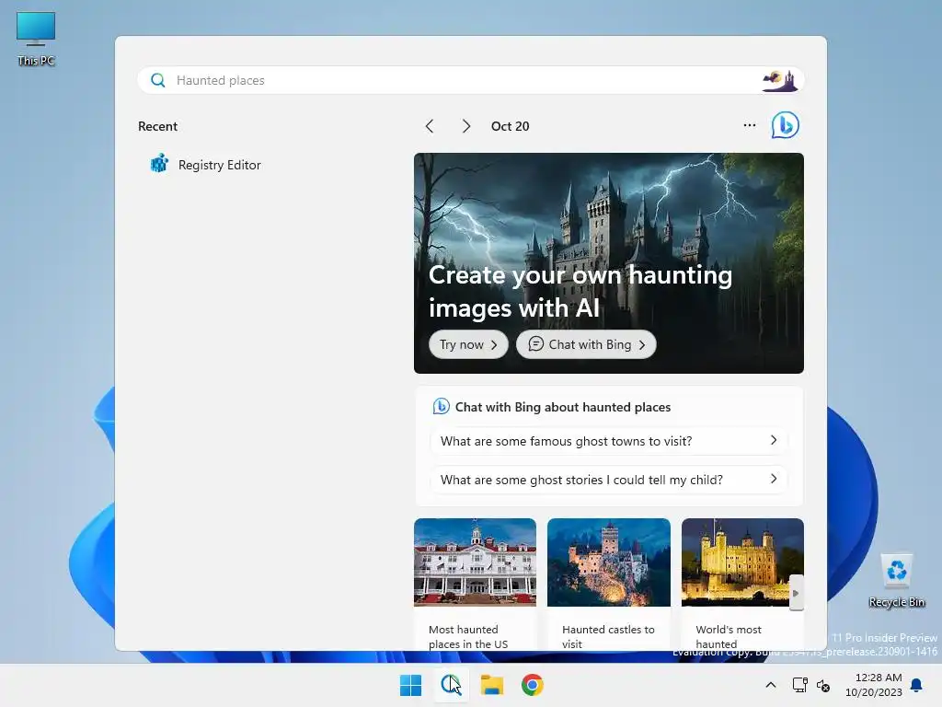This screenshot has width=942, height=707.
Task: Go to next day with right arrow
Action: [x=466, y=126]
